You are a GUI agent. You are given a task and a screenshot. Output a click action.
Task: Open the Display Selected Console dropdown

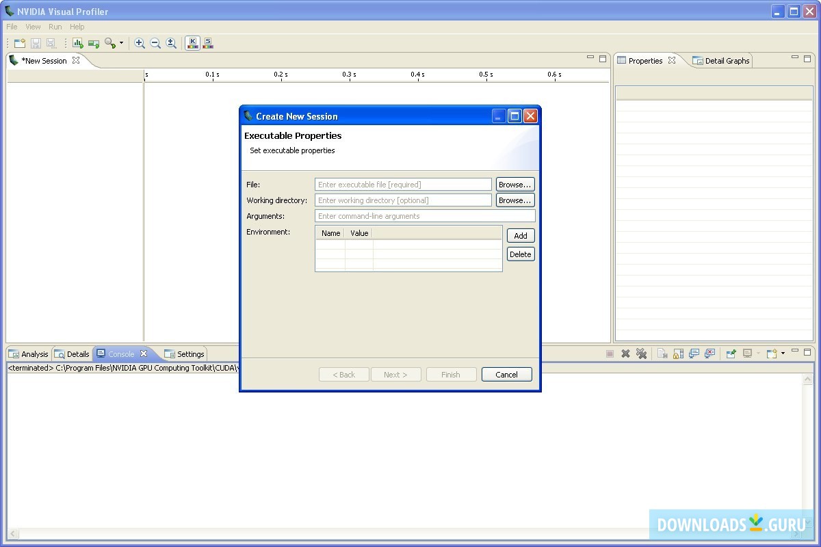pyautogui.click(x=758, y=353)
